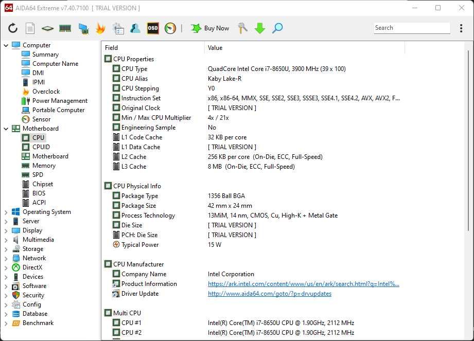The image size is (474, 341).
Task: Select the Process Technology row
Action: [x=225, y=216]
